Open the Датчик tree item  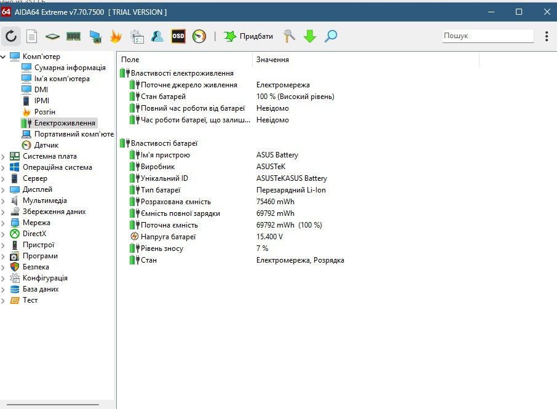46,145
